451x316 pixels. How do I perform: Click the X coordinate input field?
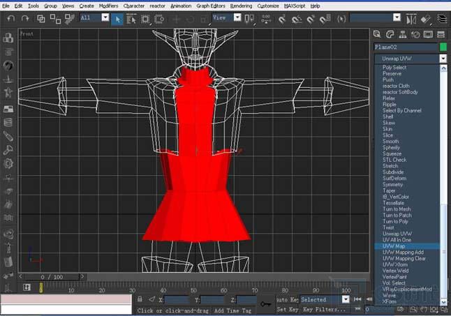(x=177, y=300)
